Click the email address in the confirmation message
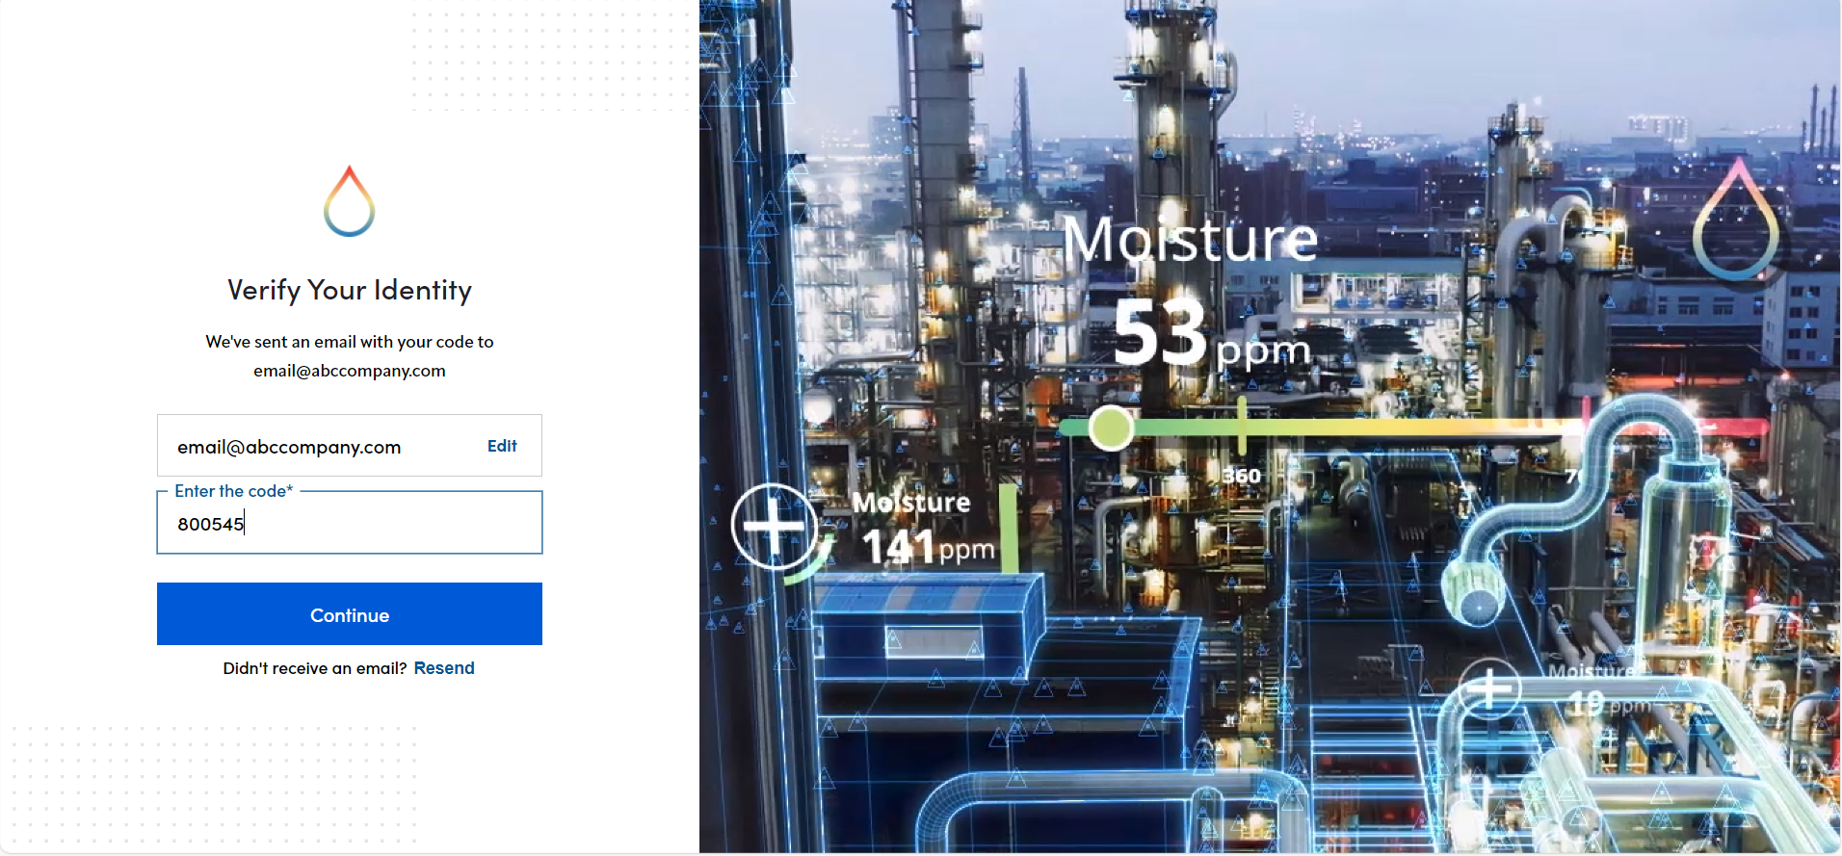 349,371
